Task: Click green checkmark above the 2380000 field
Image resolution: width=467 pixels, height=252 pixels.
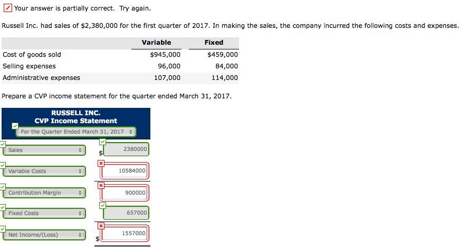Action: click(102, 142)
